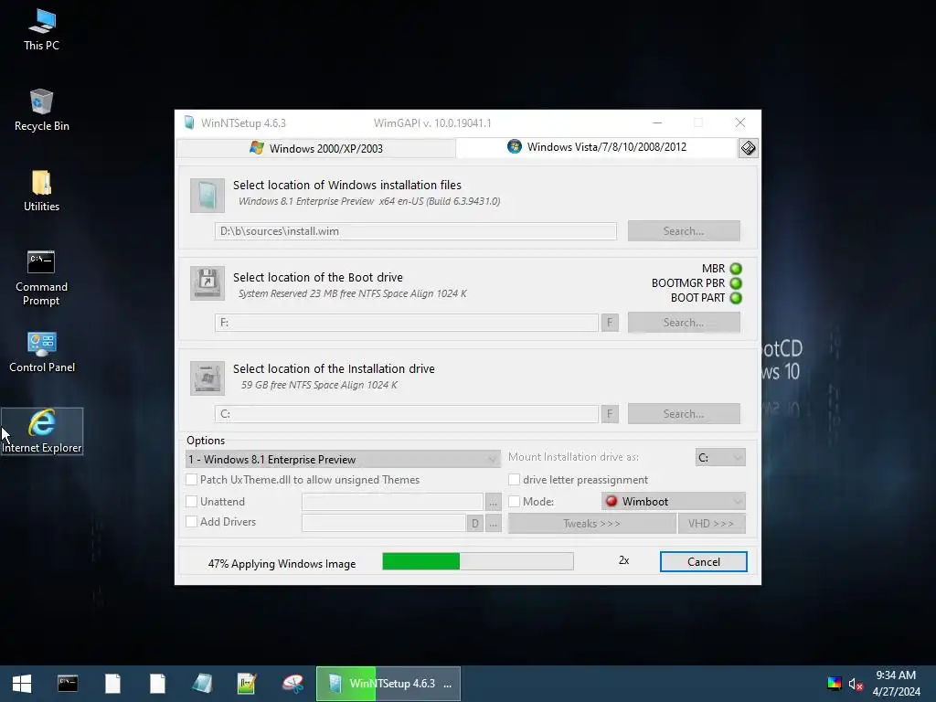
Task: Click Search for installation files
Action: click(x=684, y=231)
